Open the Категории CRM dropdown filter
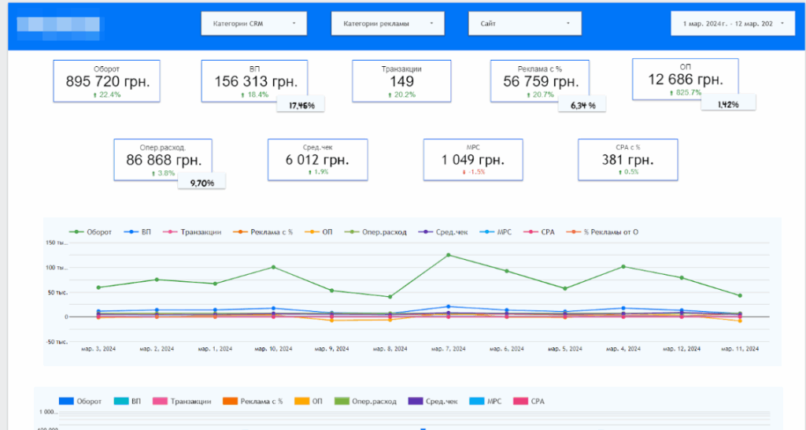 click(254, 24)
